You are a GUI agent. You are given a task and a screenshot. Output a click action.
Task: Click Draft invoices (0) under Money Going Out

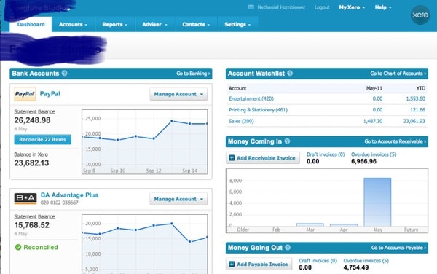[x=318, y=261]
